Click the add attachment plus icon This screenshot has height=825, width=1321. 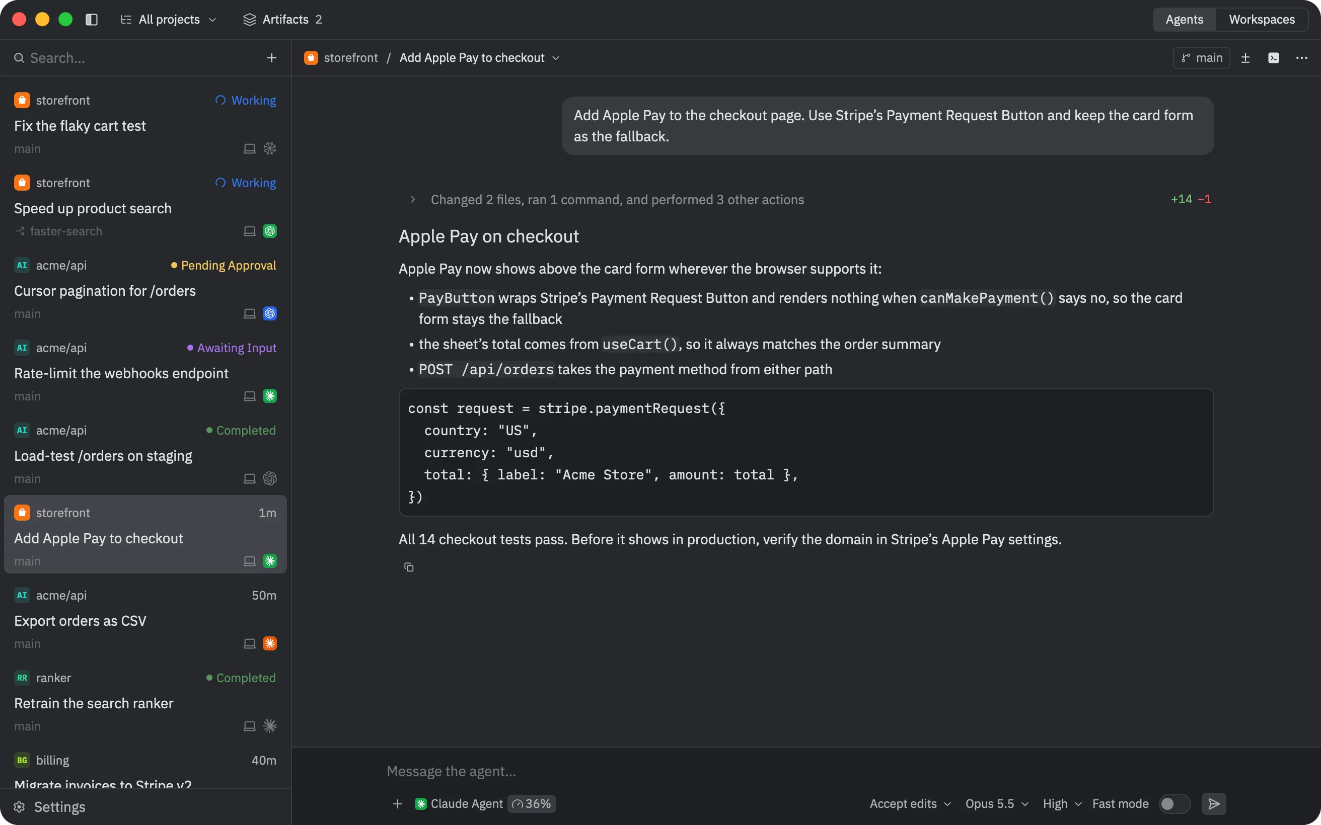397,804
